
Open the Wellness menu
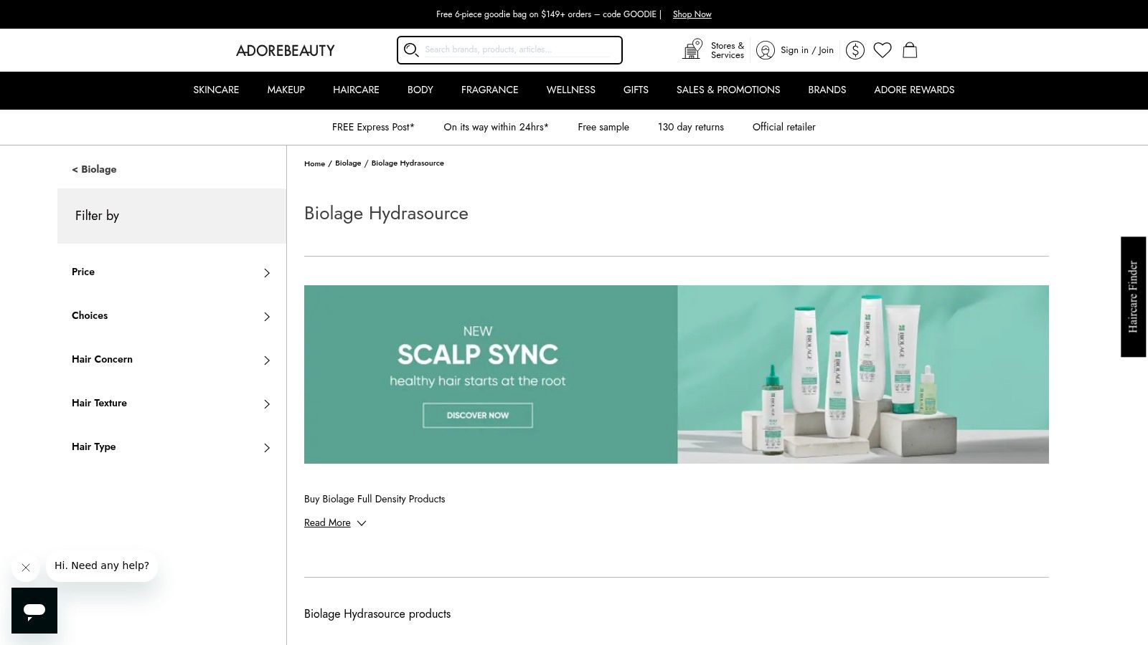(571, 90)
